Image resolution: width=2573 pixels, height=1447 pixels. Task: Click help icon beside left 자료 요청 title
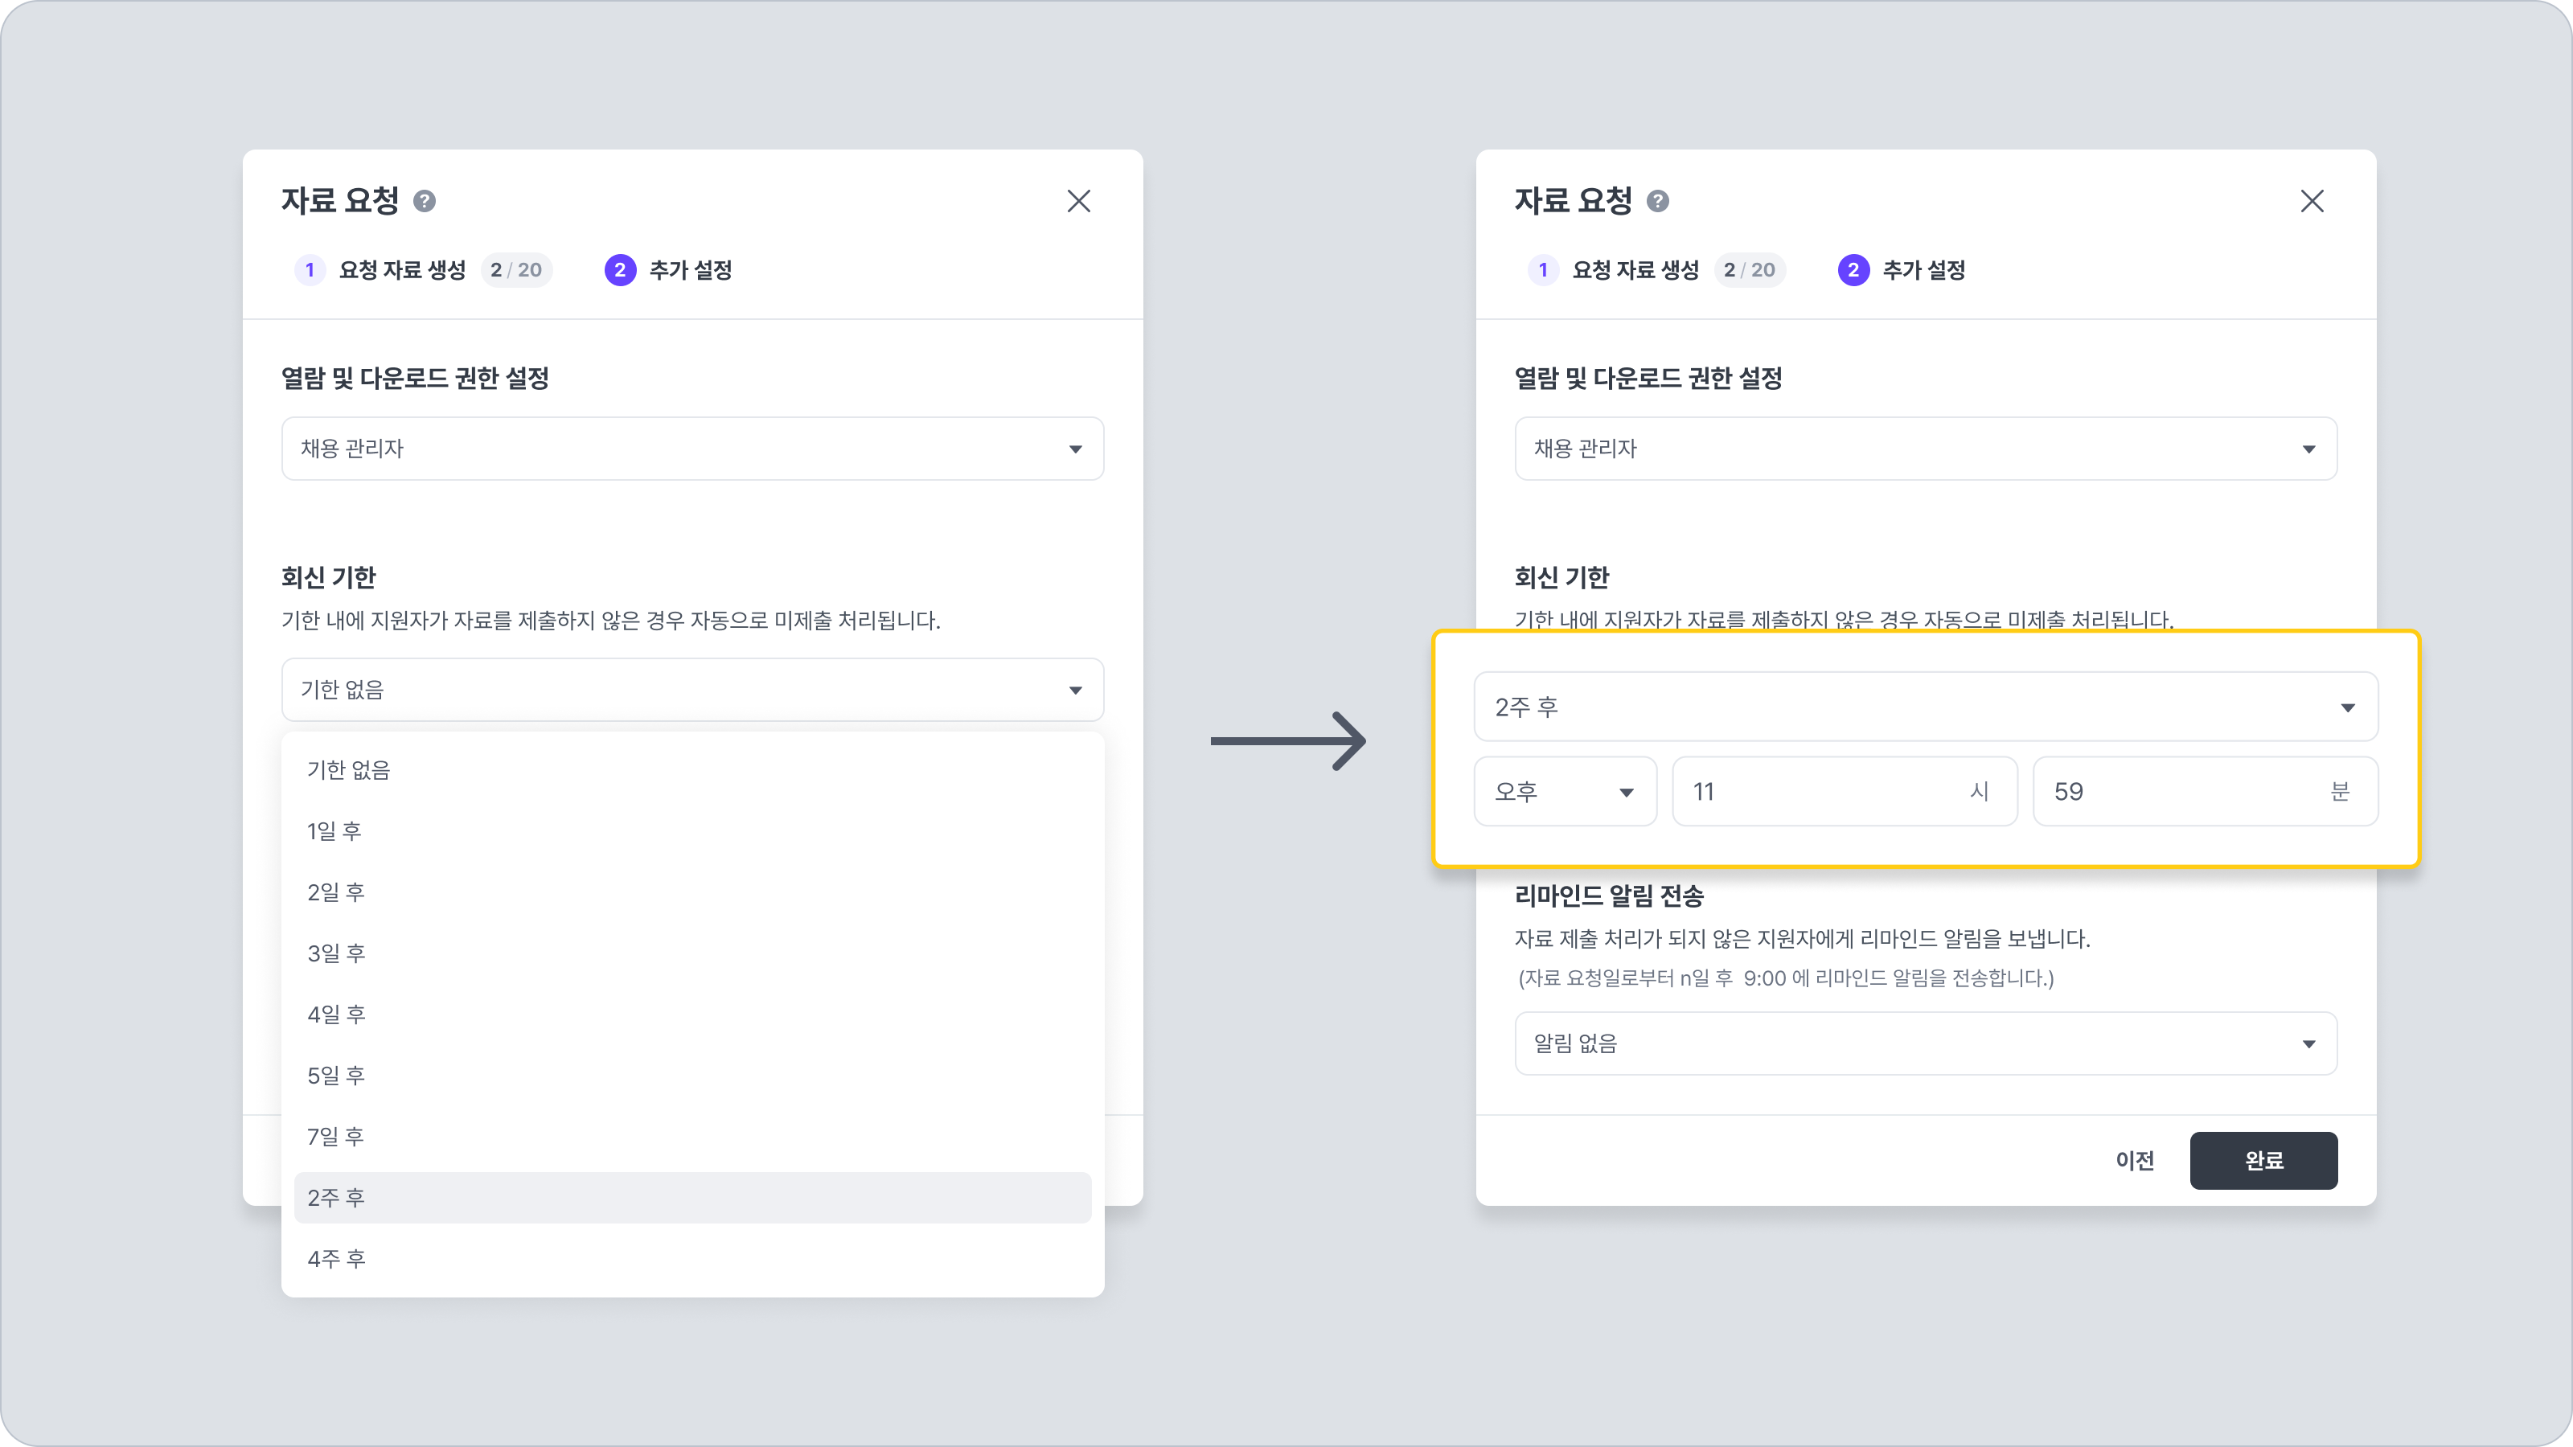coord(425,202)
